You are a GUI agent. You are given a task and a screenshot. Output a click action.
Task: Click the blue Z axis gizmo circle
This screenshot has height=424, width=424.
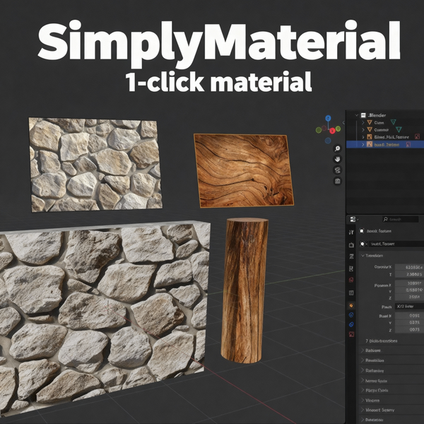pos(328,118)
